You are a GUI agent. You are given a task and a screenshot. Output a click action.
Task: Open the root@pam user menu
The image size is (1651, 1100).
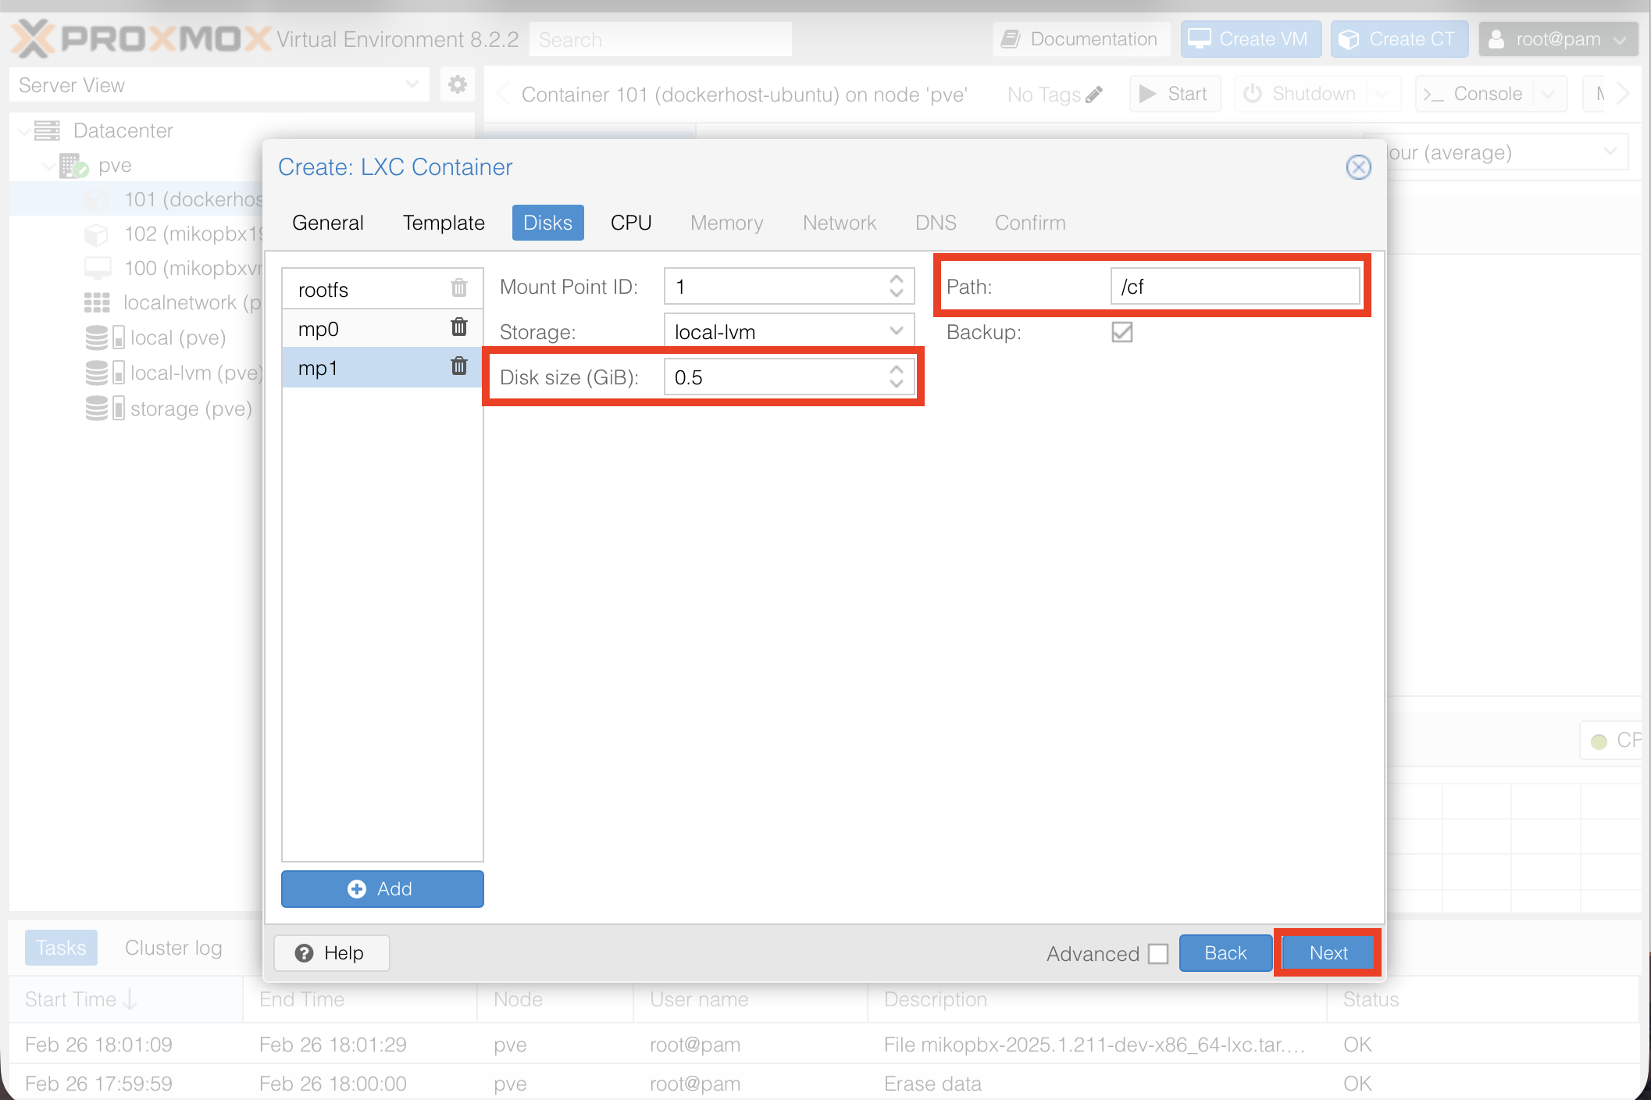pyautogui.click(x=1557, y=39)
